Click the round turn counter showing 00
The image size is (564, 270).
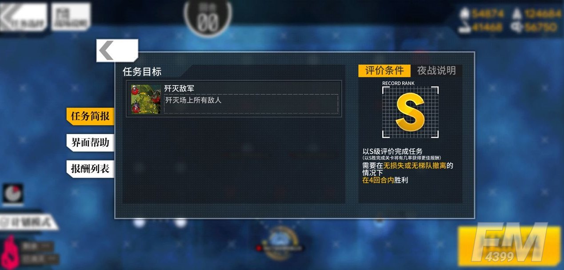(208, 17)
